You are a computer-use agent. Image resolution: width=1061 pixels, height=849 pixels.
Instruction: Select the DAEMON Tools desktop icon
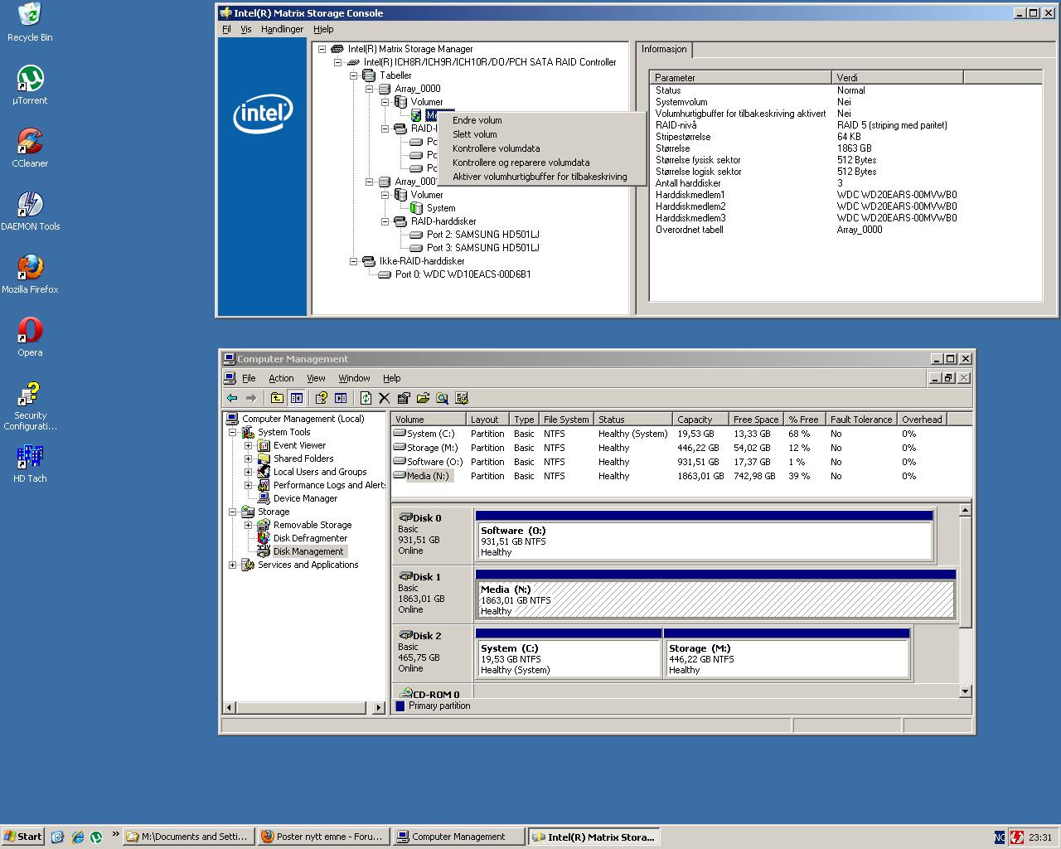point(30,211)
